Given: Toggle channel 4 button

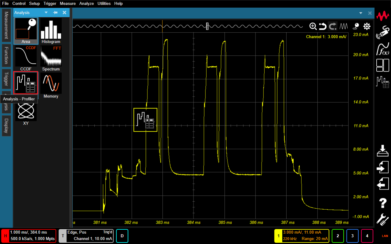Looking at the screenshot, I should [367, 236].
